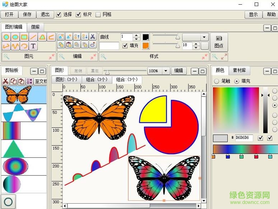
Task: Click the scissors cut icon in edit toolbar
Action: point(93,37)
